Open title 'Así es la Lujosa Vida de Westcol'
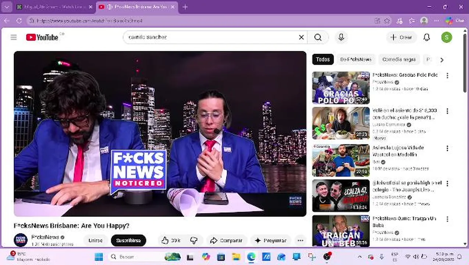 pyautogui.click(x=398, y=151)
